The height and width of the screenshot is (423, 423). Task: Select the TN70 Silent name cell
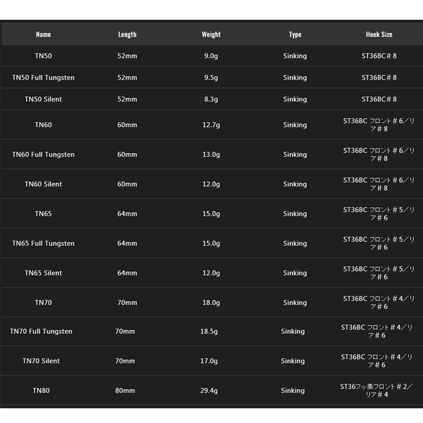[x=41, y=361]
